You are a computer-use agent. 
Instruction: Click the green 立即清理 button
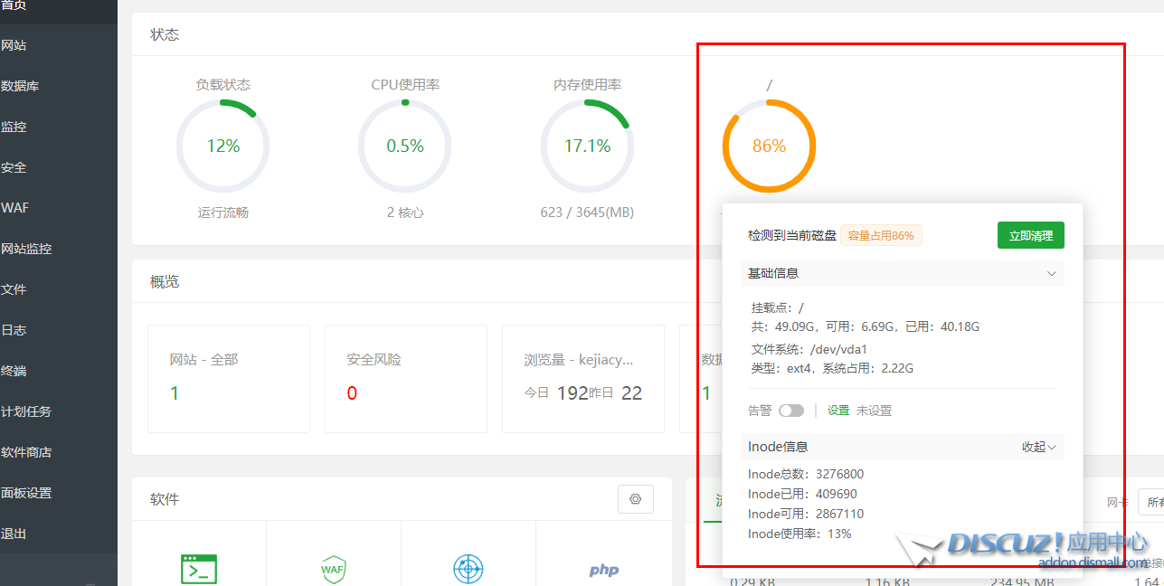point(1030,235)
